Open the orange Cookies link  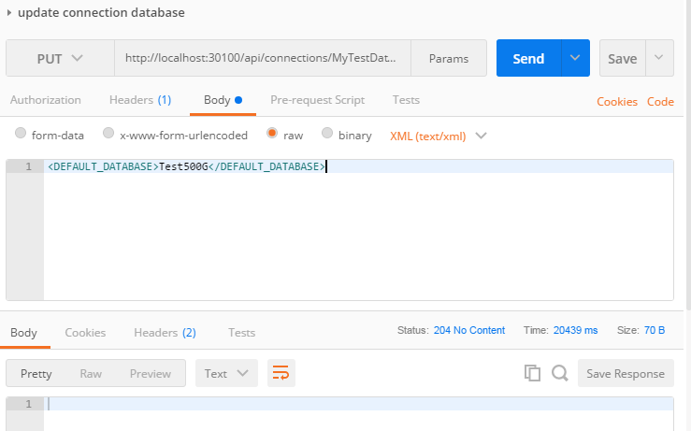(x=617, y=102)
